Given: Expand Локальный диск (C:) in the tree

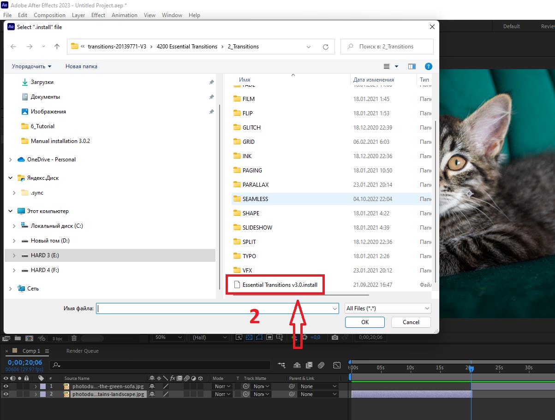Looking at the screenshot, I should click(14, 226).
